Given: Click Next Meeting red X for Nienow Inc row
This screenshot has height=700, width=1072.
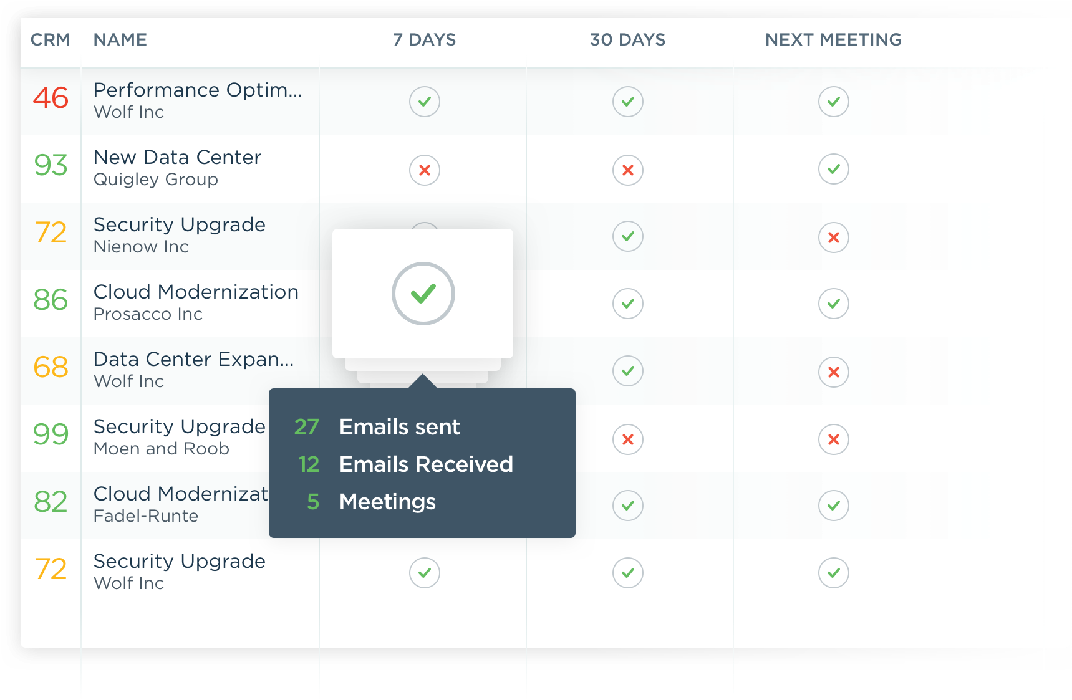Looking at the screenshot, I should click(x=833, y=237).
